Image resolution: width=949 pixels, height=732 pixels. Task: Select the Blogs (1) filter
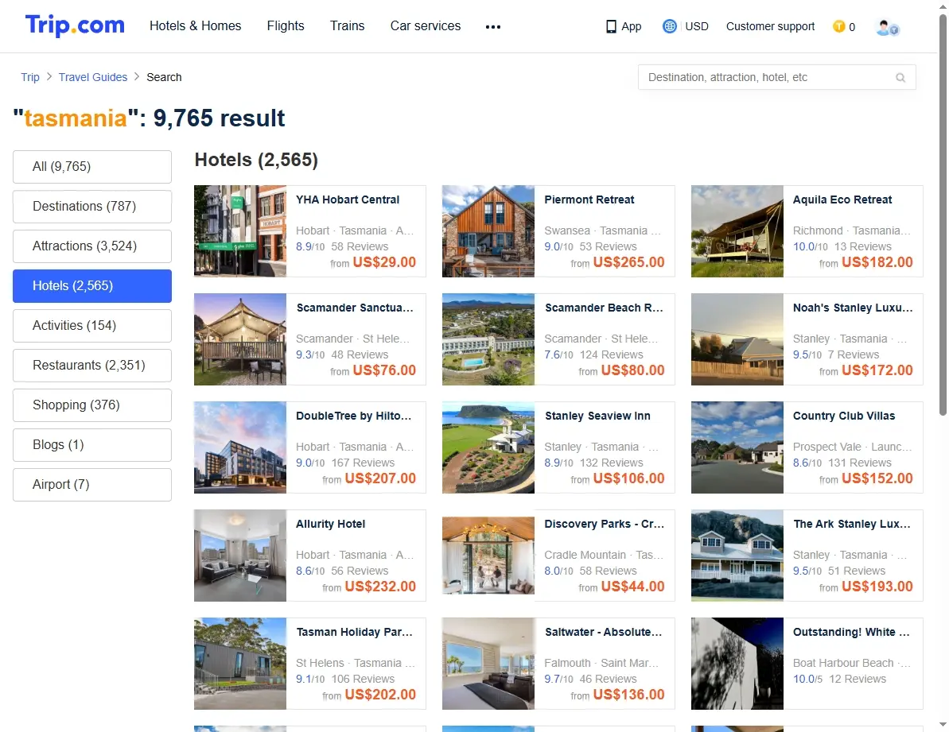(92, 445)
